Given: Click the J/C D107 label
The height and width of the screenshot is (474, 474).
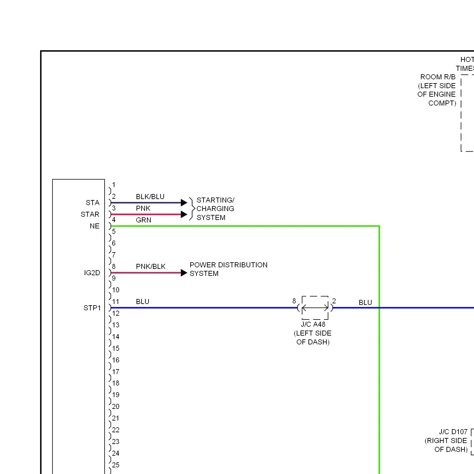Looking at the screenshot, I should point(453,432).
